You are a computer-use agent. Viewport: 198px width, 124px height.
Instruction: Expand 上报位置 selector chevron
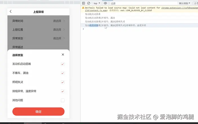(x=64, y=30)
